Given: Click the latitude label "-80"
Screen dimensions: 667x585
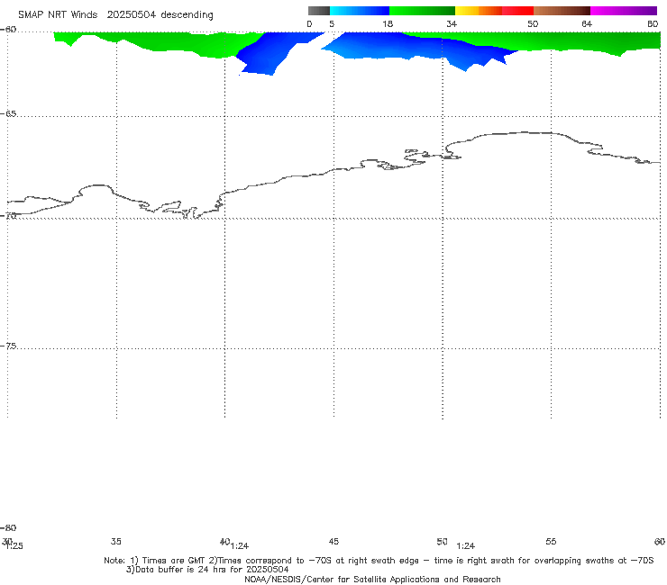Looking at the screenshot, I should [8, 527].
